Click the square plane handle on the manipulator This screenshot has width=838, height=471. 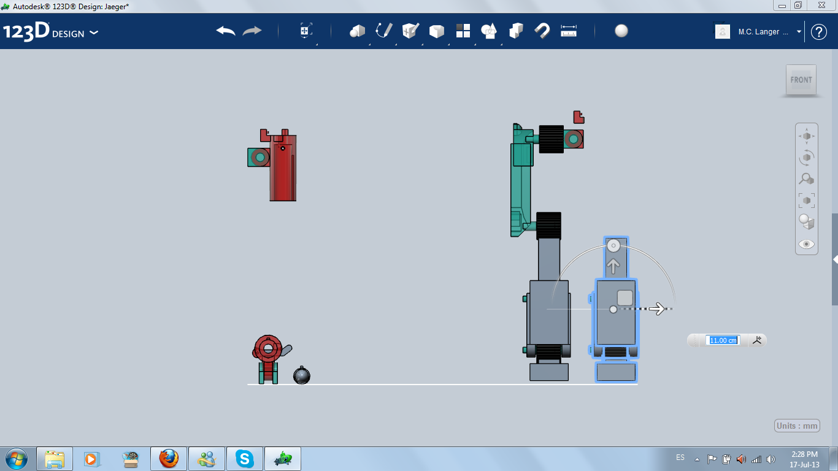click(625, 298)
